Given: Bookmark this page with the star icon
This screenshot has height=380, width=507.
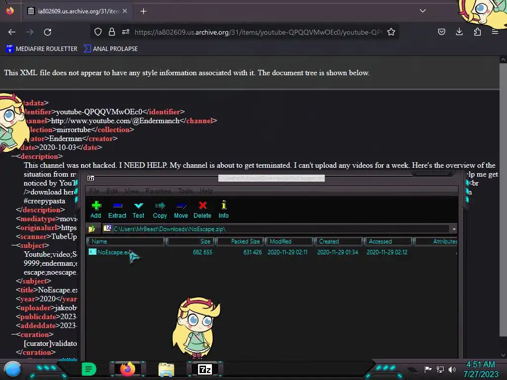Looking at the screenshot, I should point(391,32).
